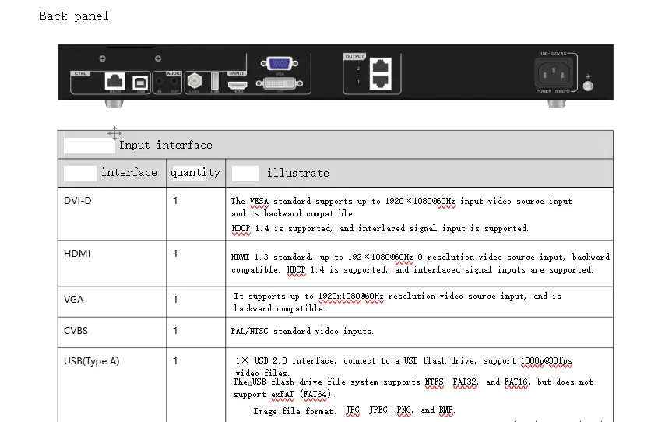Viewport: 651px width, 422px height.
Task: Click the misspelled word exFAT
Action: 282,394
